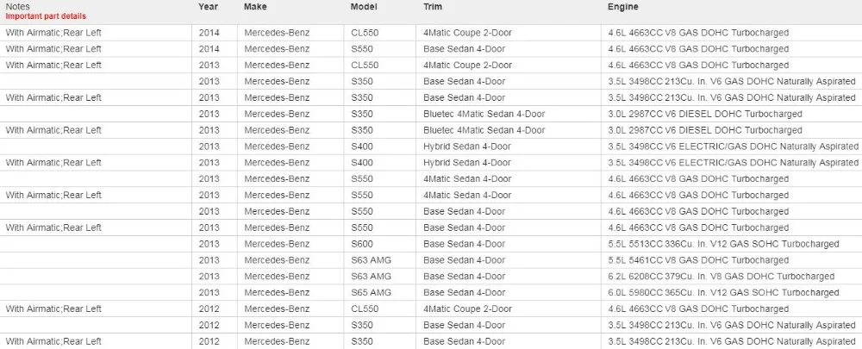
Task: Click the Engine column header
Action: [x=623, y=7]
